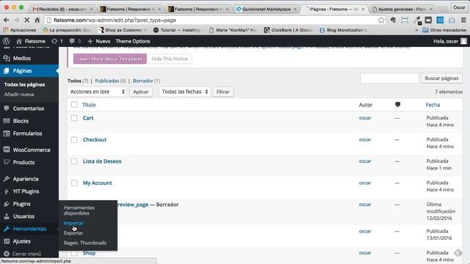Filter by the Borrador link

143,81
